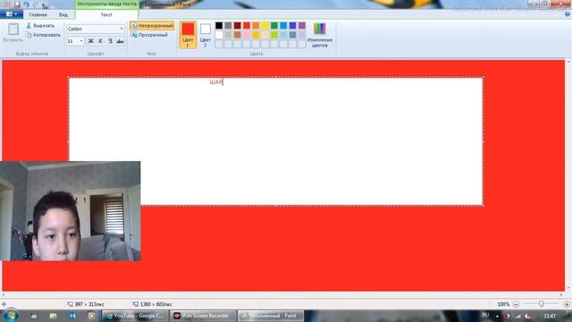Pick the purple palette swatch
Screen dimensions: 572x322
pos(302,26)
